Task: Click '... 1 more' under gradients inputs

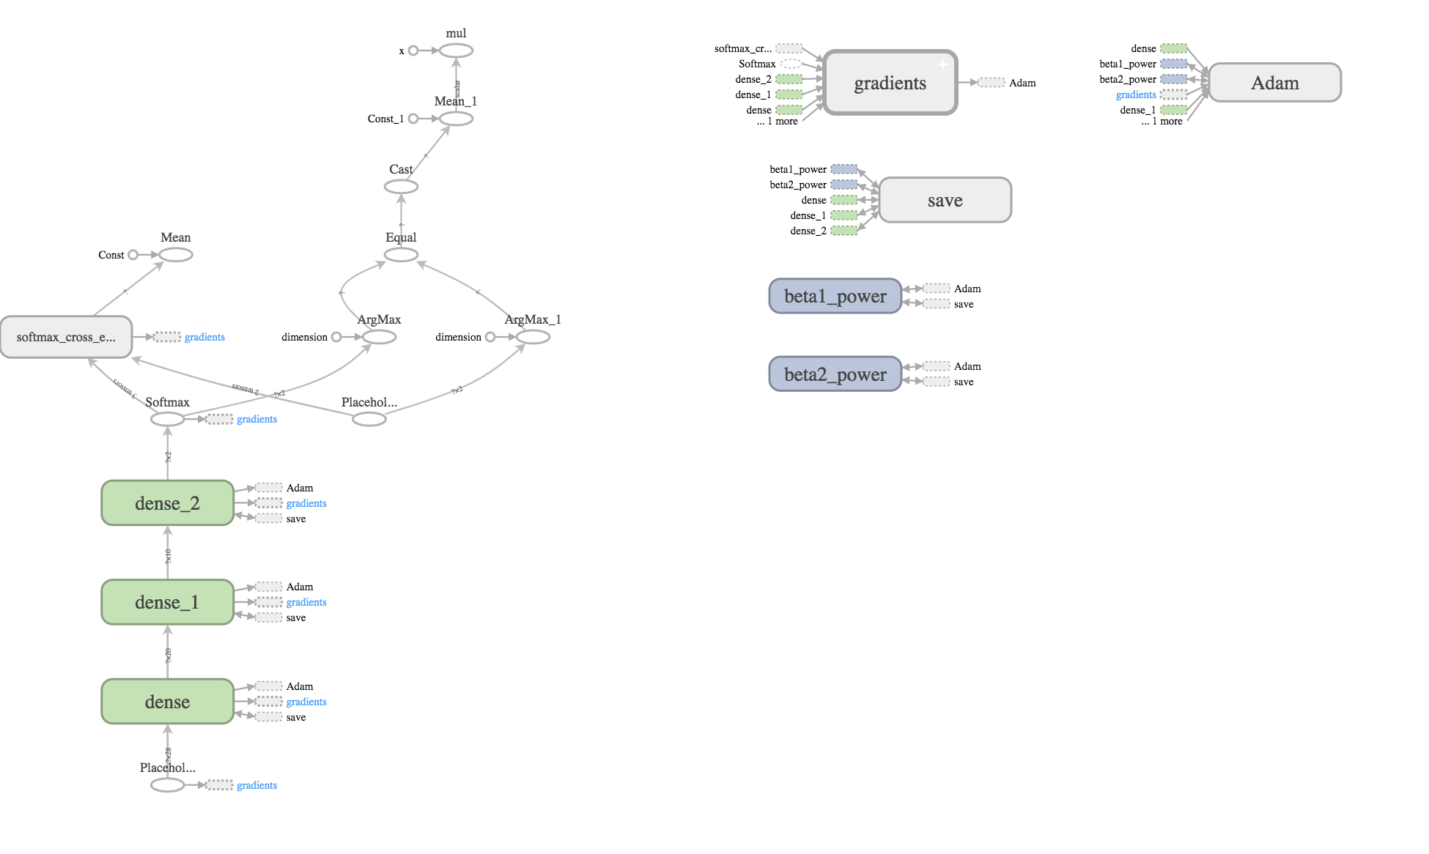Action: coord(778,122)
